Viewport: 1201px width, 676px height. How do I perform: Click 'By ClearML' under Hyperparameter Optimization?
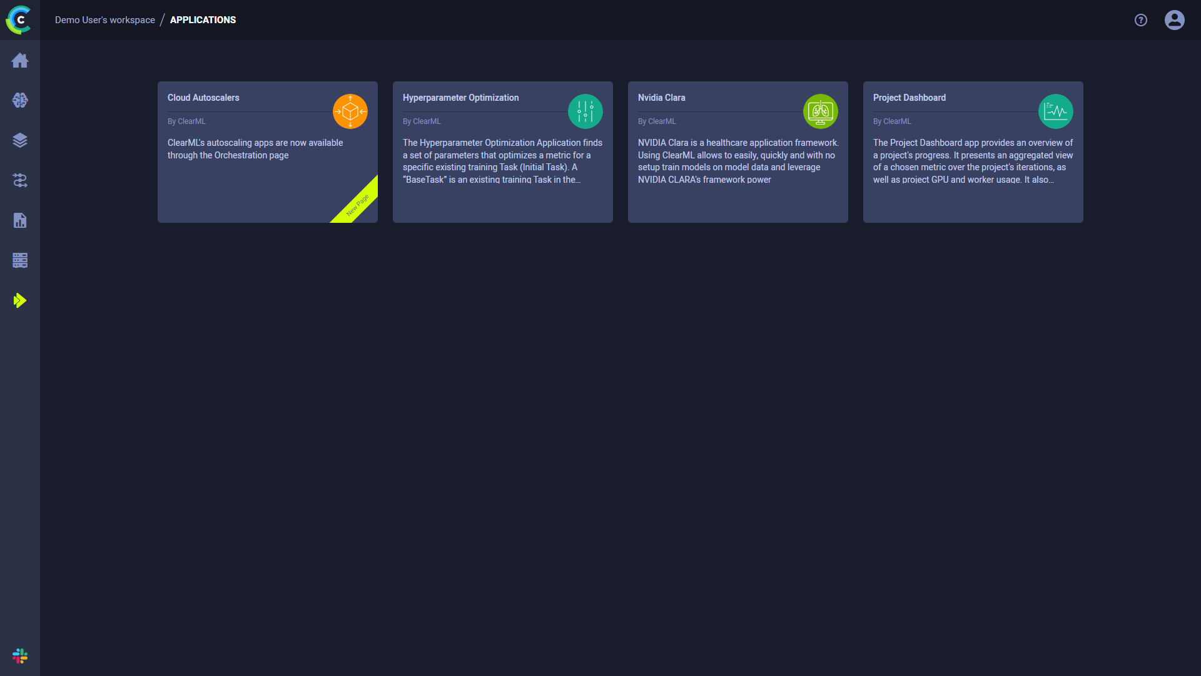(x=422, y=121)
